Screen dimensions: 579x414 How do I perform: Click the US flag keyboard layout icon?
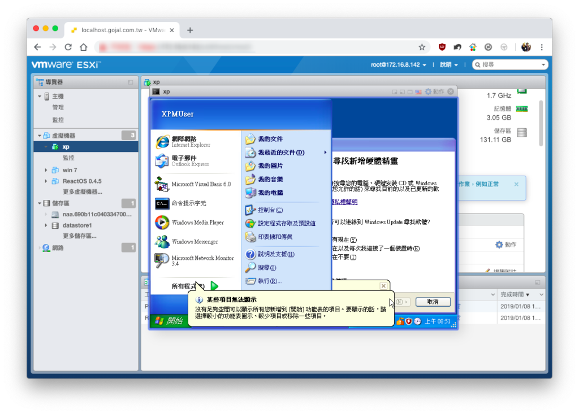pyautogui.click(x=418, y=92)
